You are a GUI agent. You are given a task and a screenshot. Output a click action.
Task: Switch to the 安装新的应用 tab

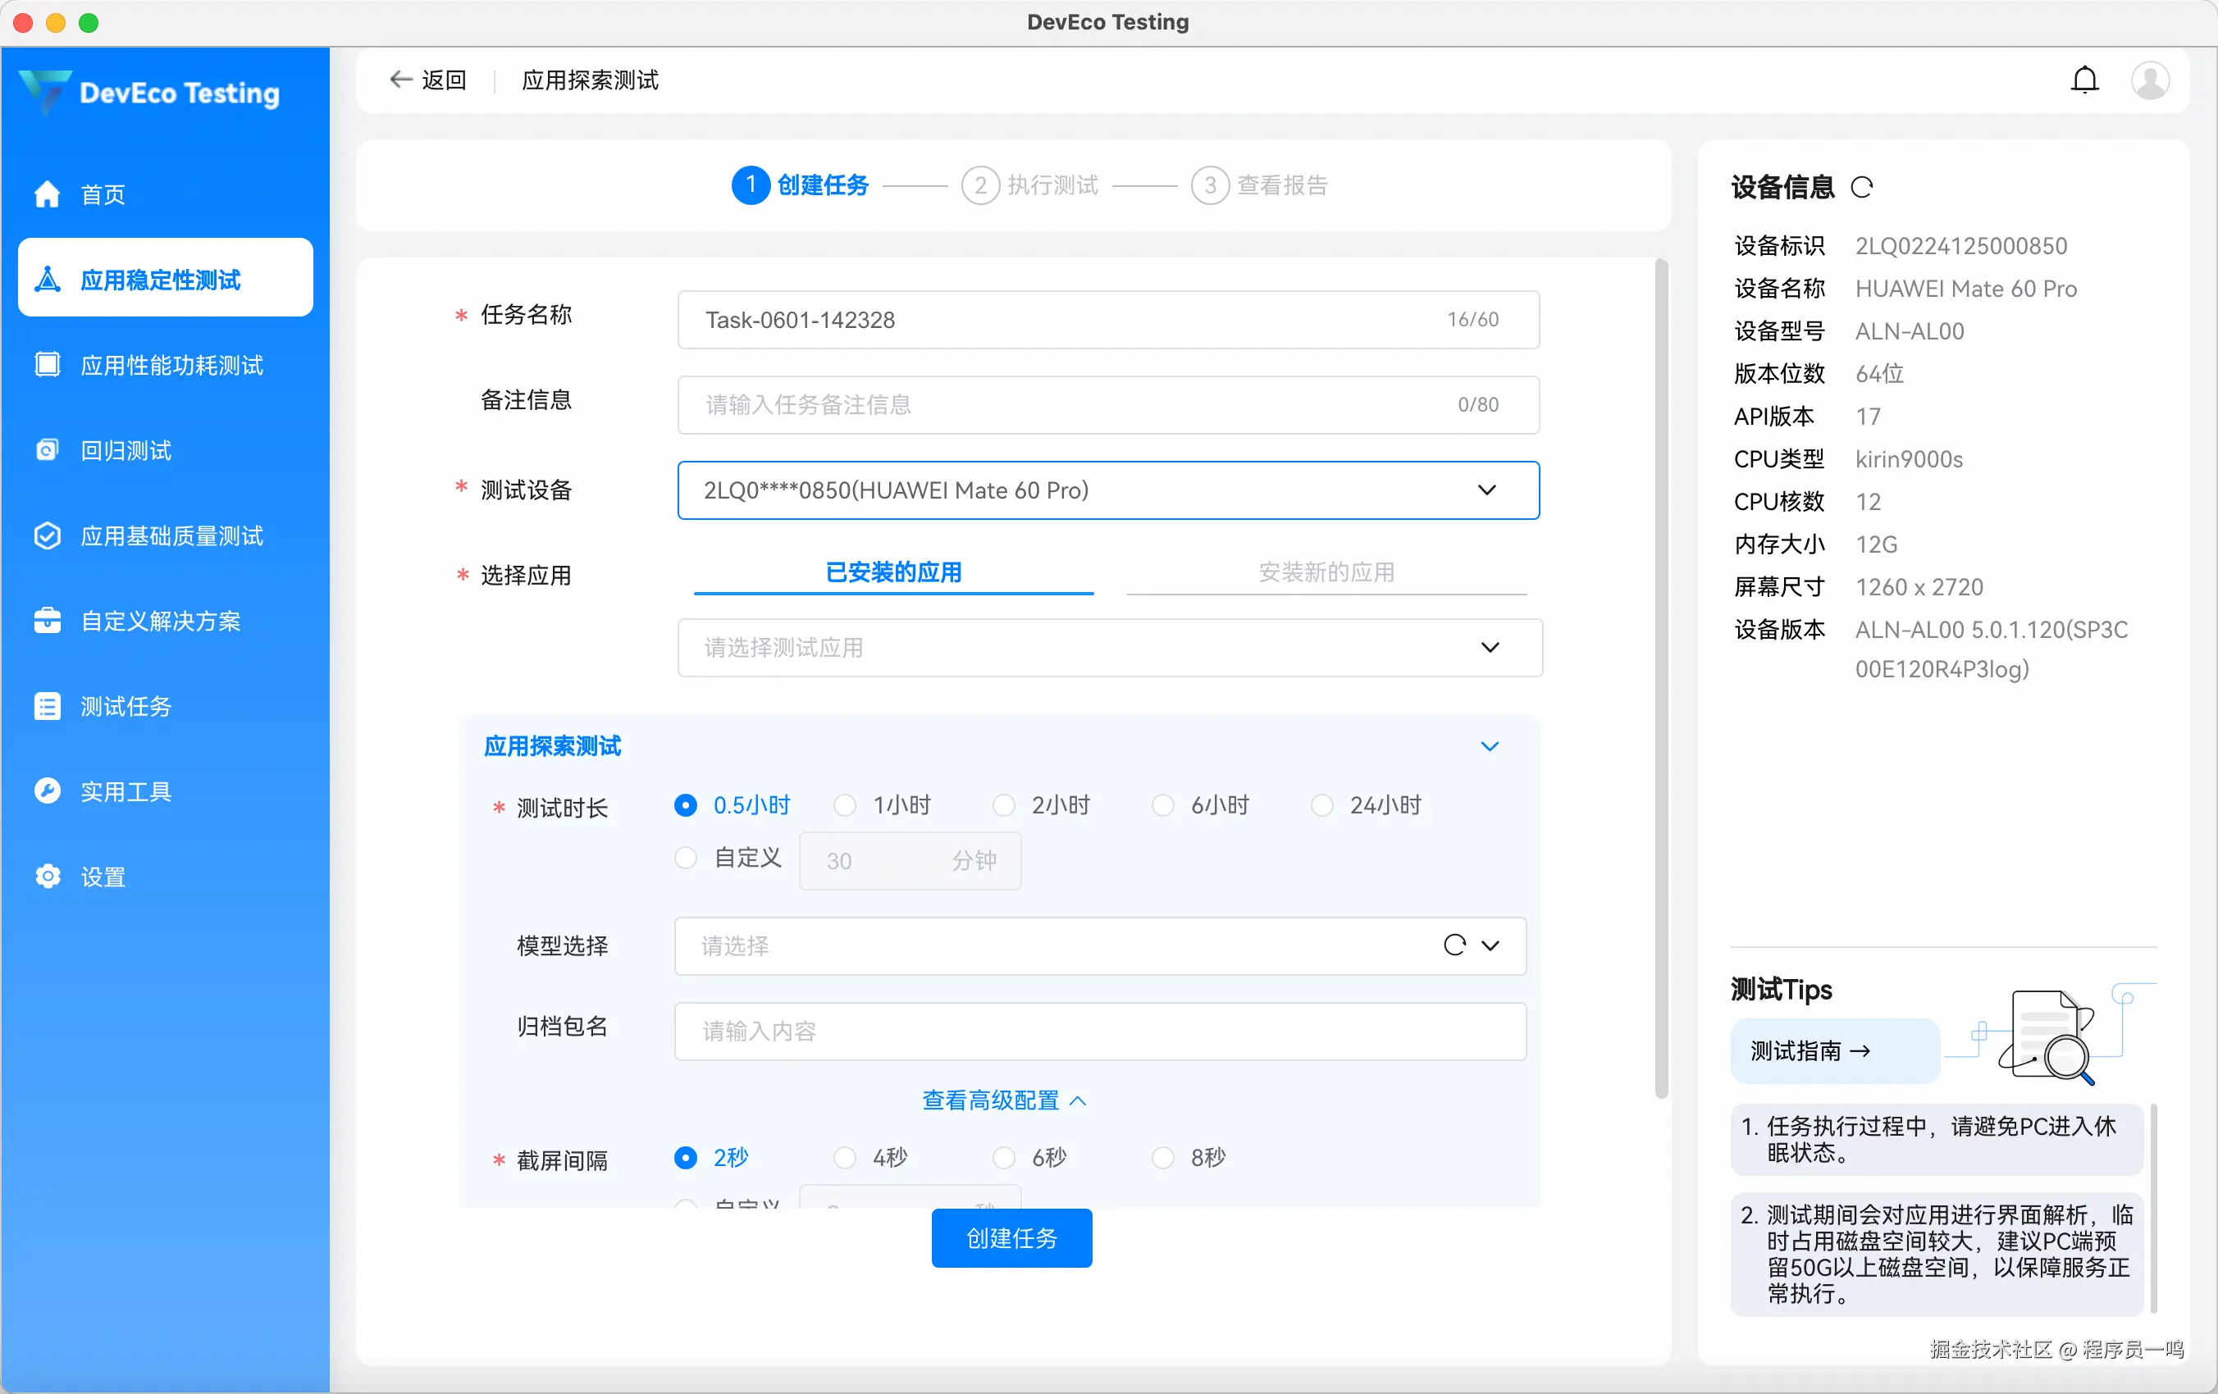coord(1326,572)
